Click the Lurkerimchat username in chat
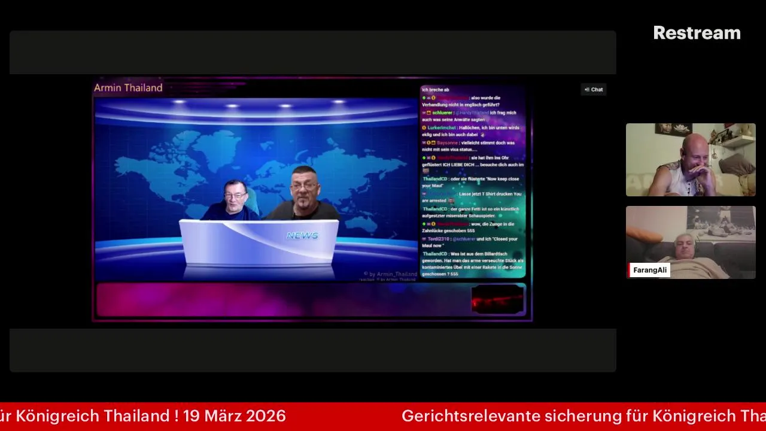 point(442,128)
